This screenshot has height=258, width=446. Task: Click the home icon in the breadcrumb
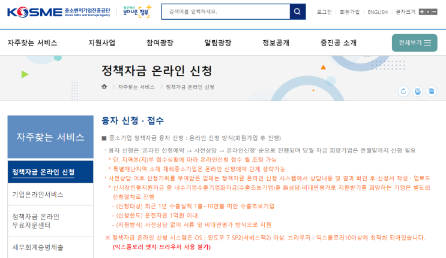coord(104,86)
